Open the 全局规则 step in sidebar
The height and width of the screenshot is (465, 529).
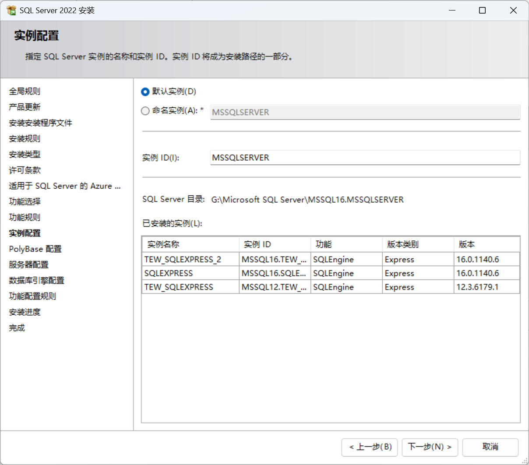pos(25,91)
